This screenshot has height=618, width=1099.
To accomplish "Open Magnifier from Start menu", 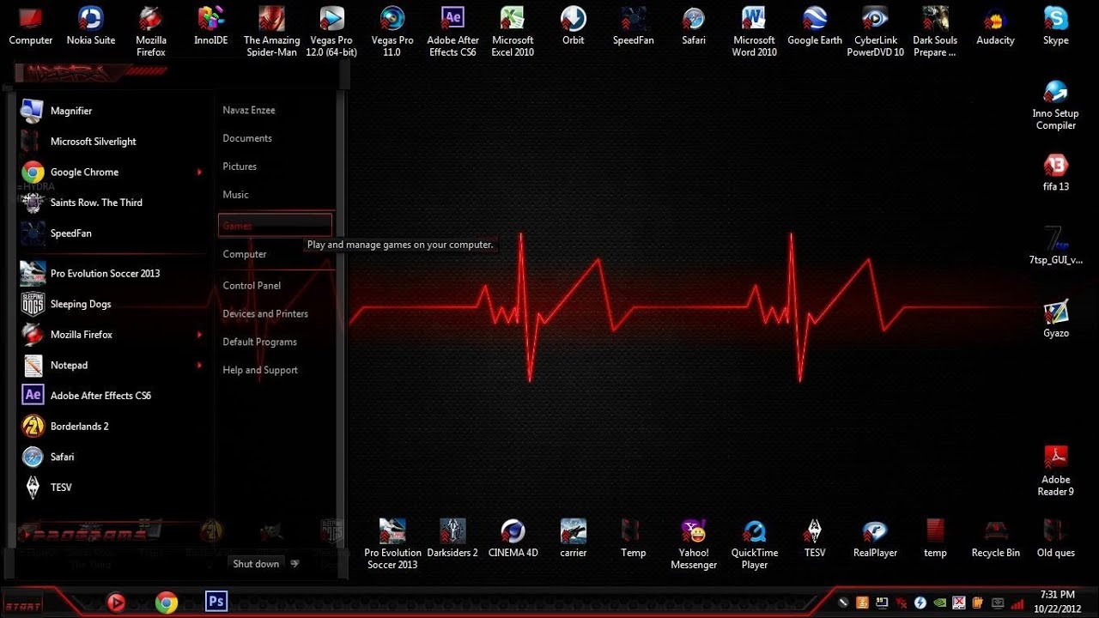I will click(x=110, y=111).
